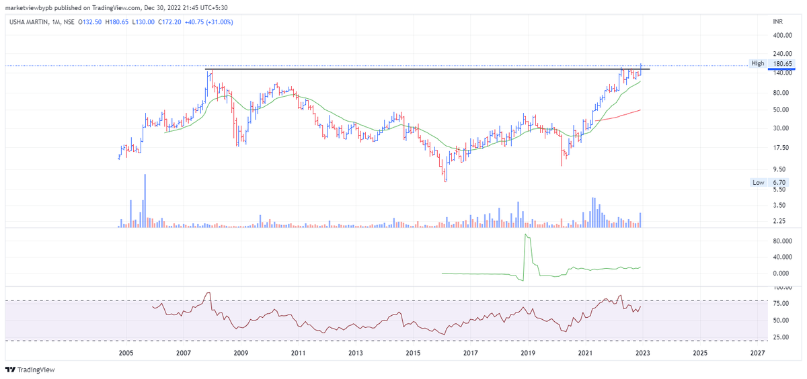The width and height of the screenshot is (807, 379).
Task: Click the 240.00 price axis label
Action: click(x=782, y=54)
